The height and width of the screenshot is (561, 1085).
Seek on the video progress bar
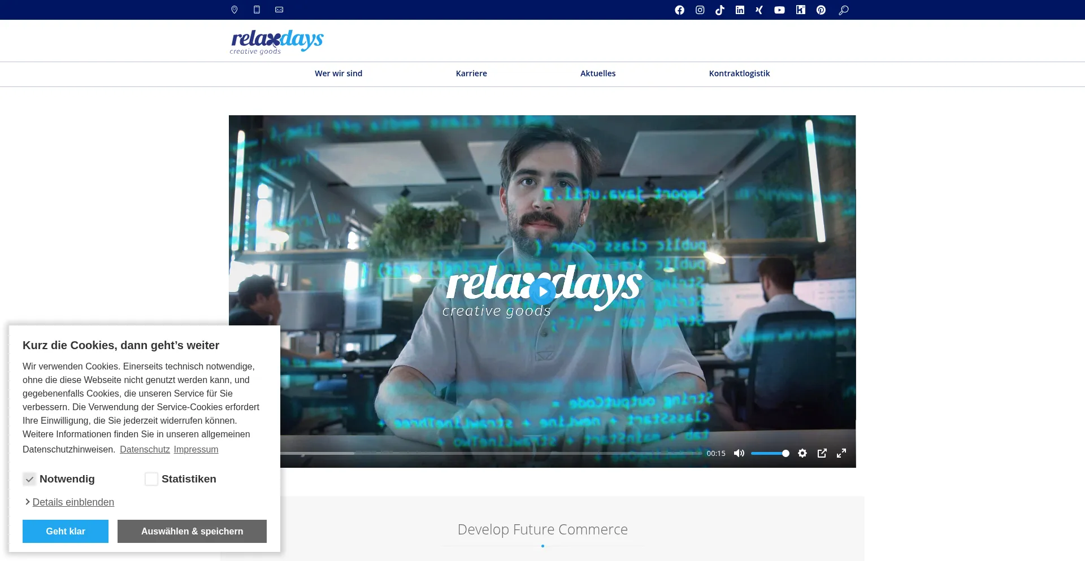point(491,453)
